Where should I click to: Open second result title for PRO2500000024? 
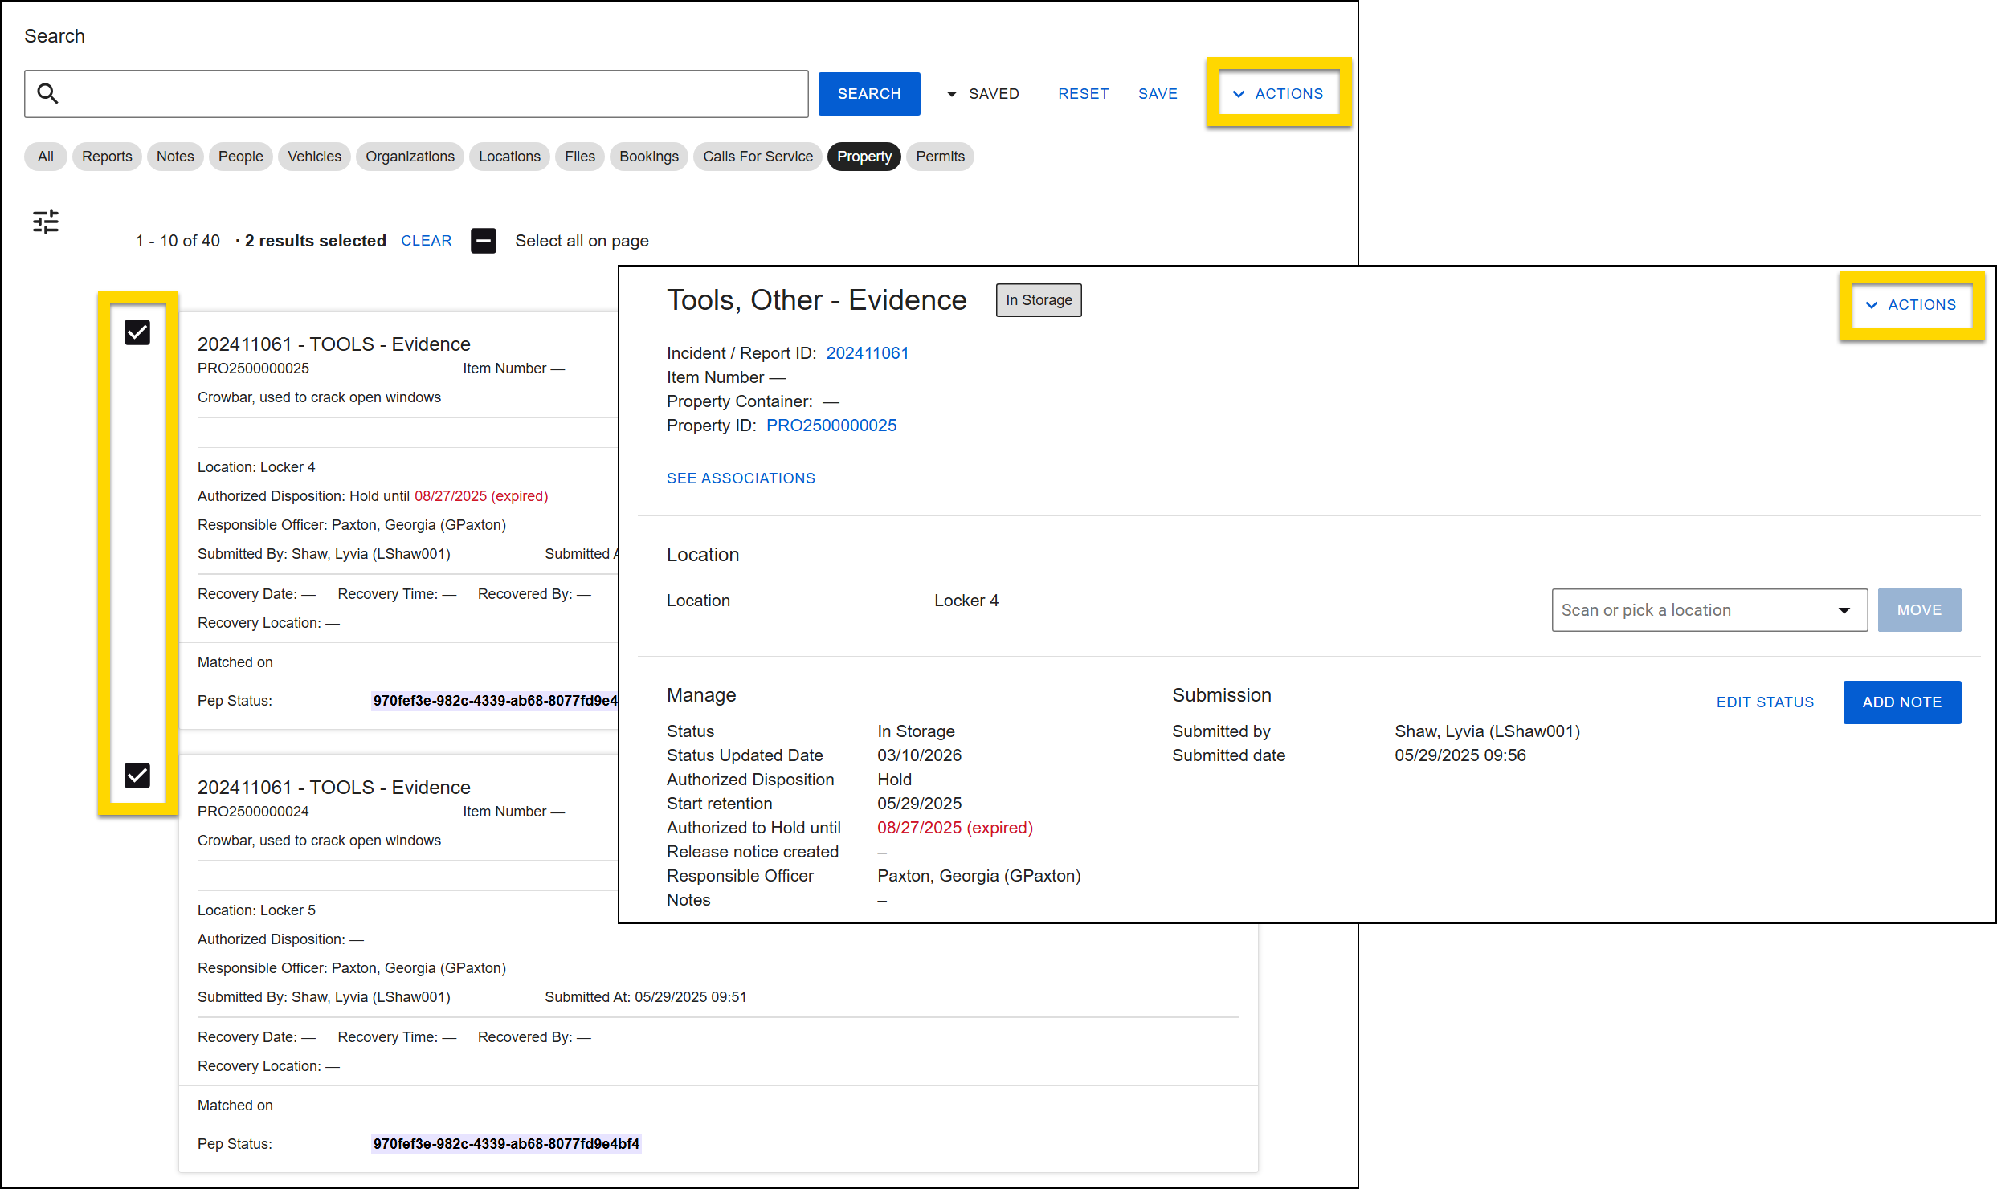[334, 788]
